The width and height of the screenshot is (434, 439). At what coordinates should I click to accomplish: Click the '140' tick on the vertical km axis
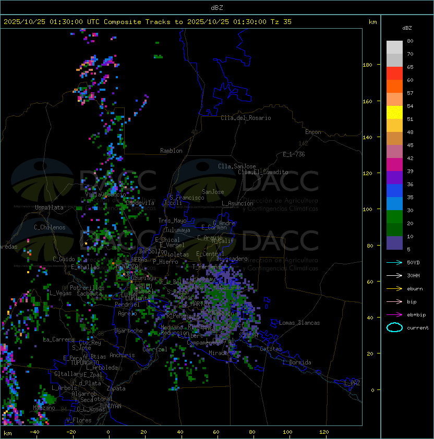(x=367, y=138)
